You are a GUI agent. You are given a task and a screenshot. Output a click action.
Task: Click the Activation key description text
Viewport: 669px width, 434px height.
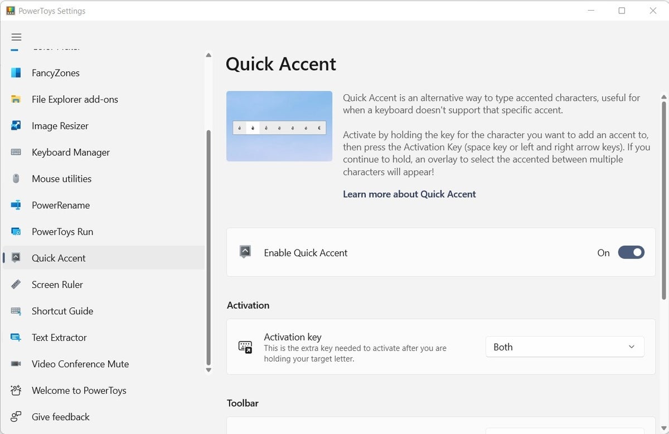click(355, 353)
